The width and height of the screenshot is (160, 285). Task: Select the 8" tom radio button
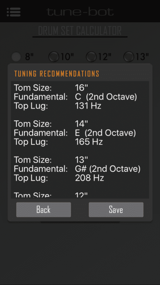(x=16, y=56)
